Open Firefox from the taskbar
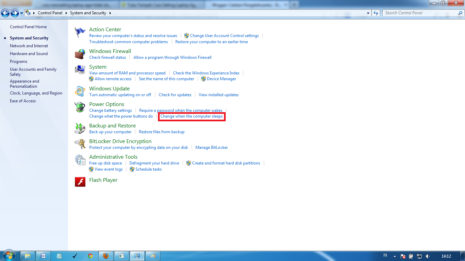The image size is (465, 261). coord(106,256)
